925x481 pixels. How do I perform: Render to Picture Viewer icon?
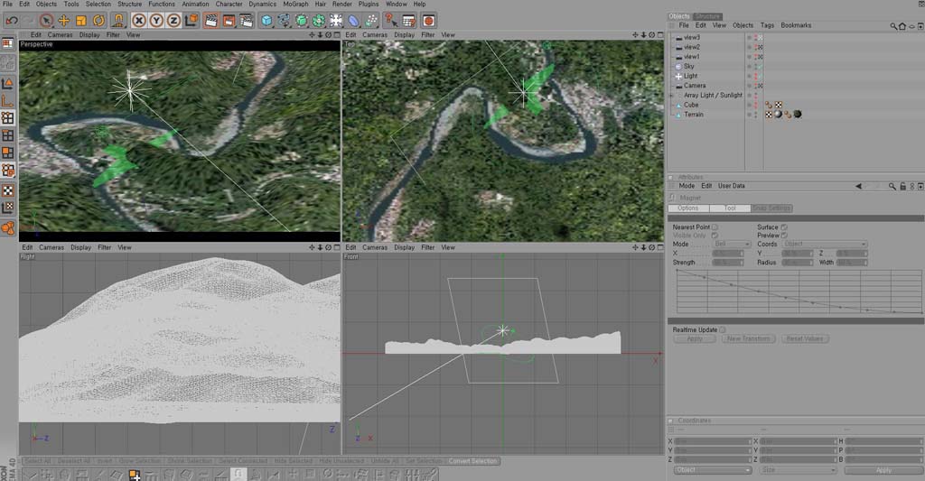(229, 21)
